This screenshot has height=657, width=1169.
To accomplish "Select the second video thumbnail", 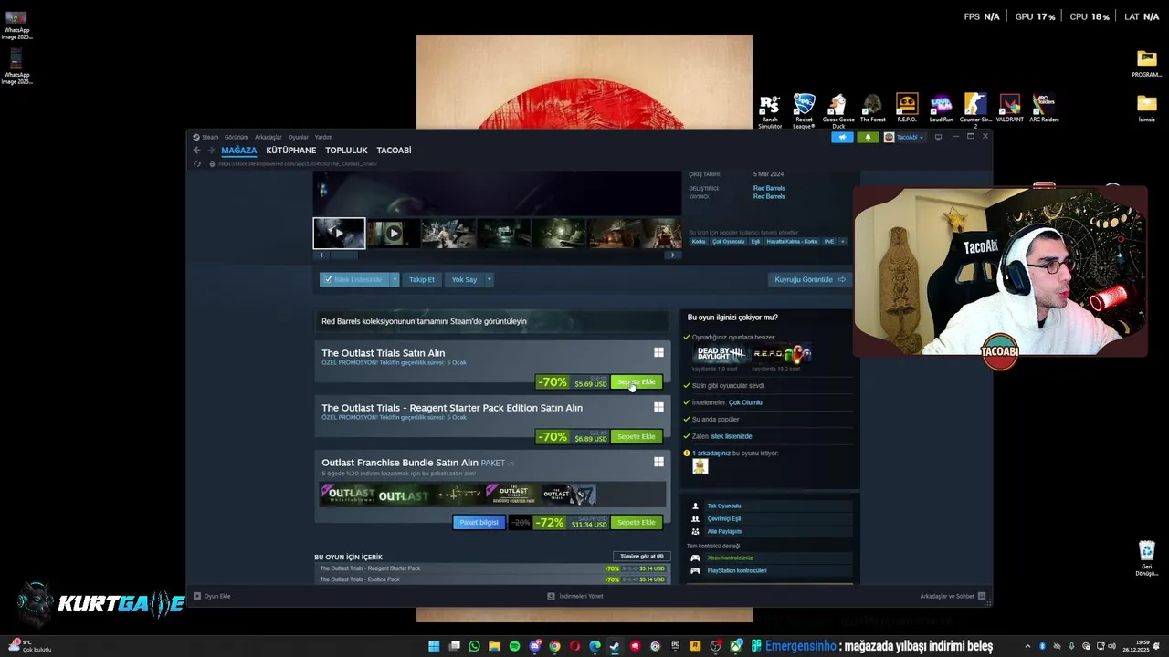I will click(x=394, y=233).
